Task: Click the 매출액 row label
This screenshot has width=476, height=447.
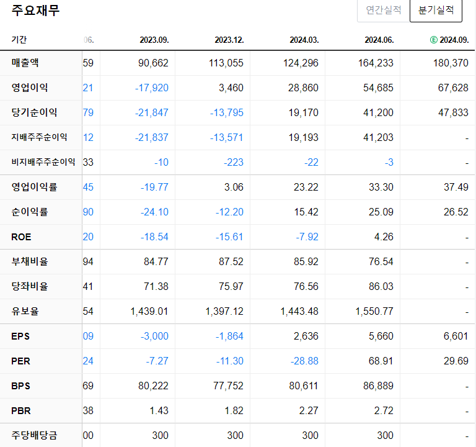Action: pyautogui.click(x=25, y=63)
